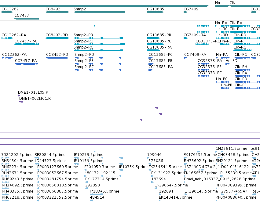Click the EK140414.5prime EST label
Screen dimensions: 260x202
tap(175, 197)
